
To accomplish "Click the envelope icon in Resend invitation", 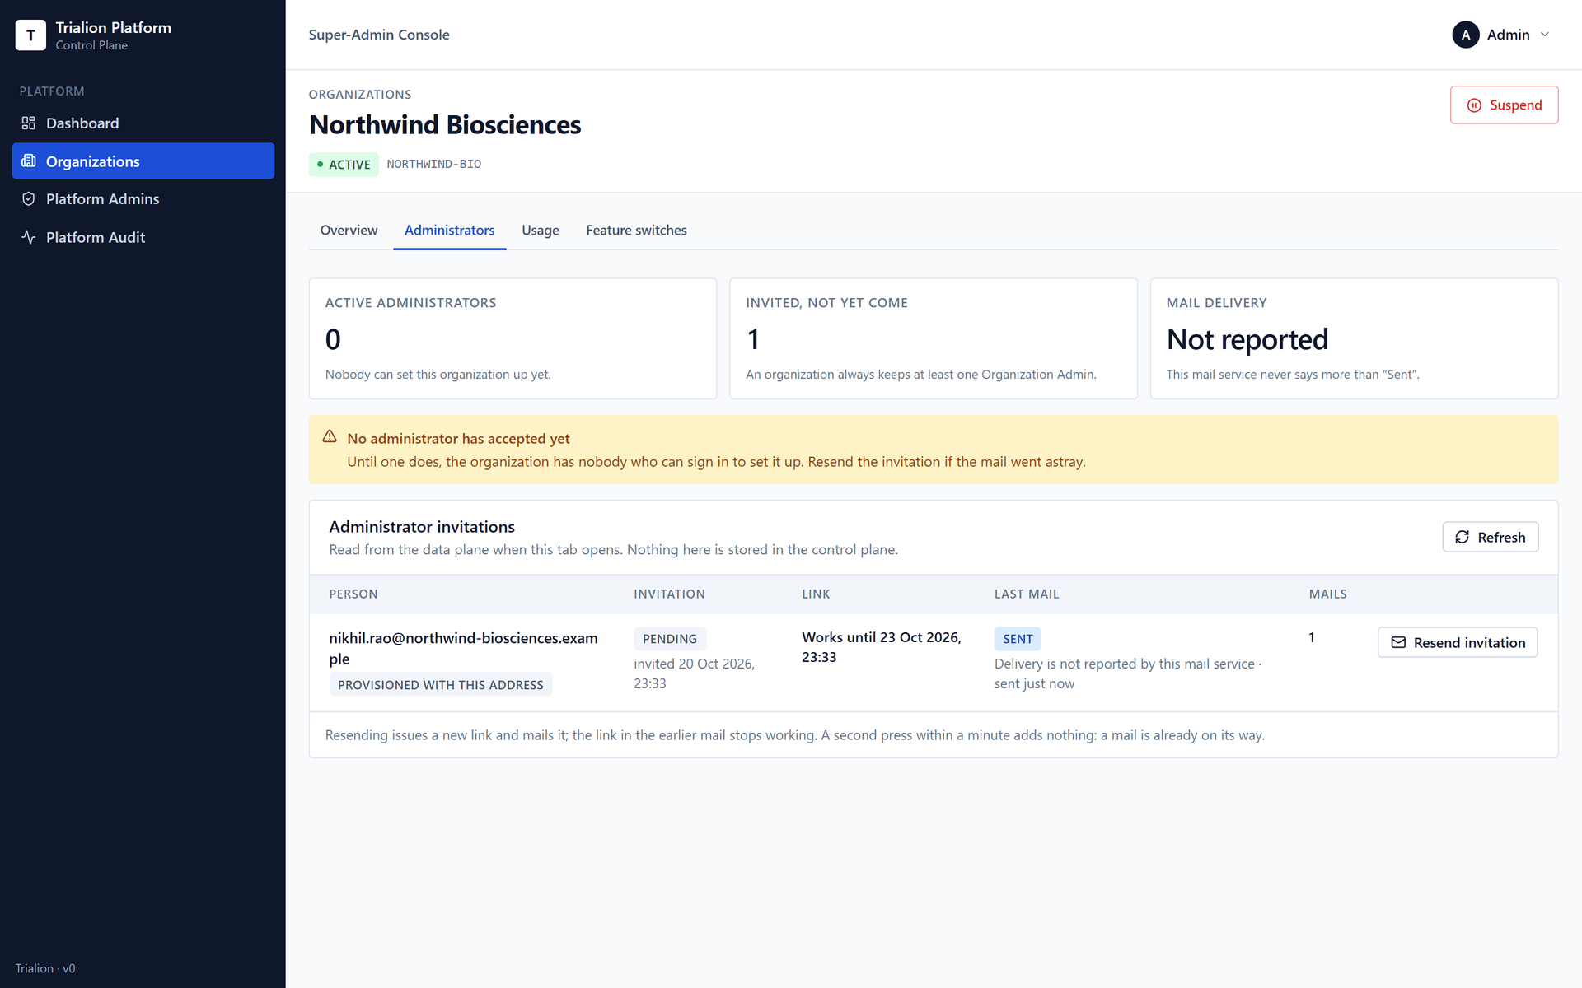I will coord(1398,642).
